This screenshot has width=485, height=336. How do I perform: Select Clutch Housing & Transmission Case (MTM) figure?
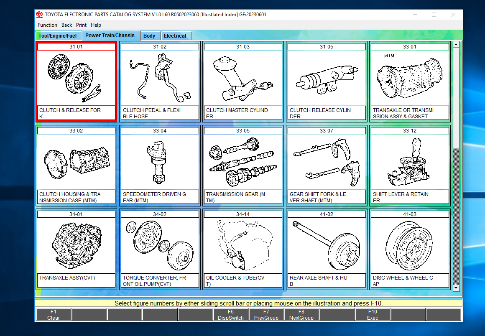pyautogui.click(x=76, y=161)
